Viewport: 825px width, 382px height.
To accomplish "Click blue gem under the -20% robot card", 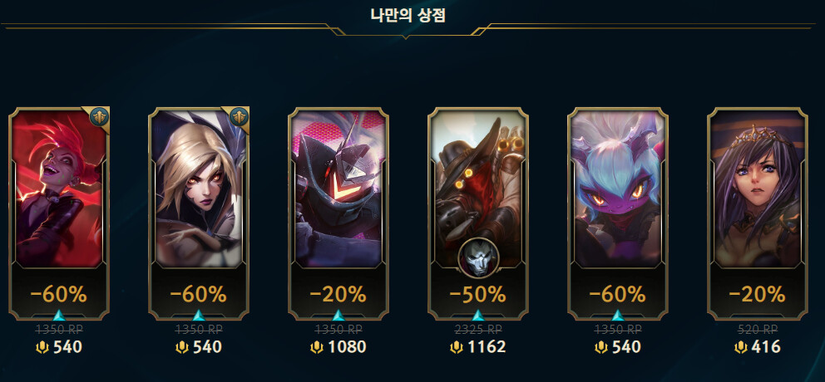I will point(338,316).
